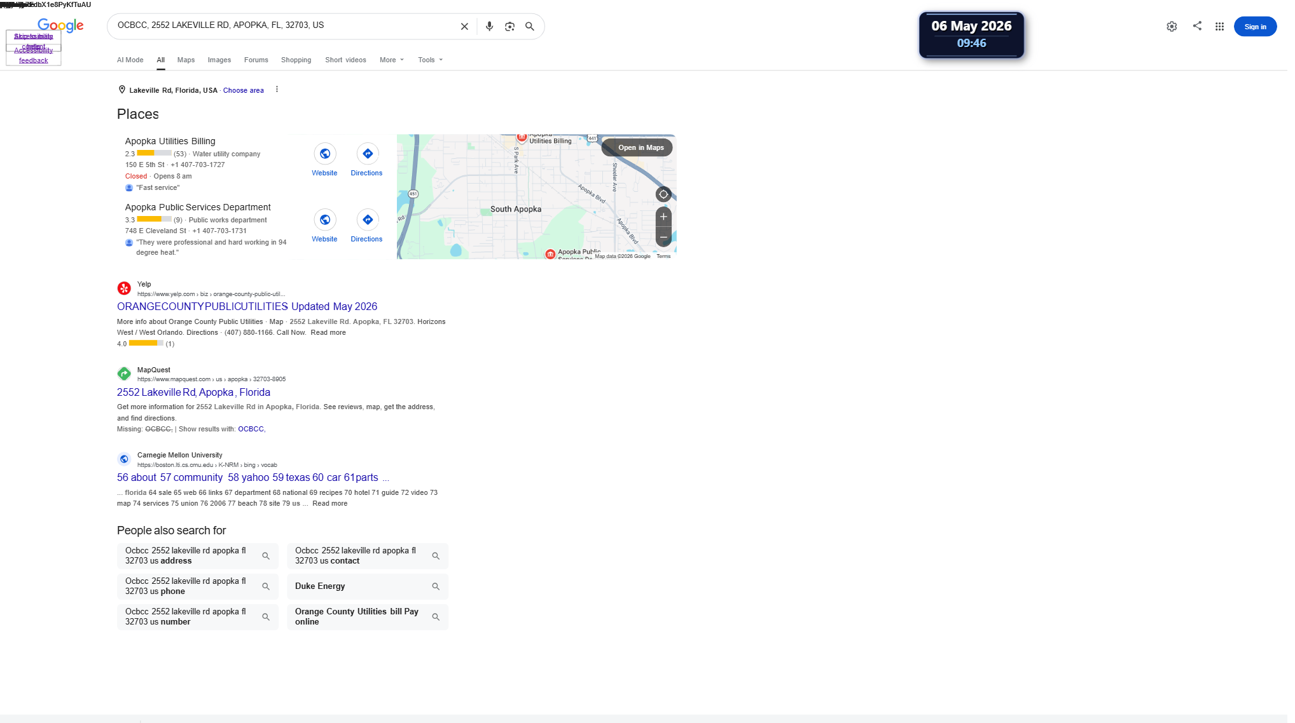Click Show results with OCBCC link
The image size is (1295, 723).
tap(251, 429)
